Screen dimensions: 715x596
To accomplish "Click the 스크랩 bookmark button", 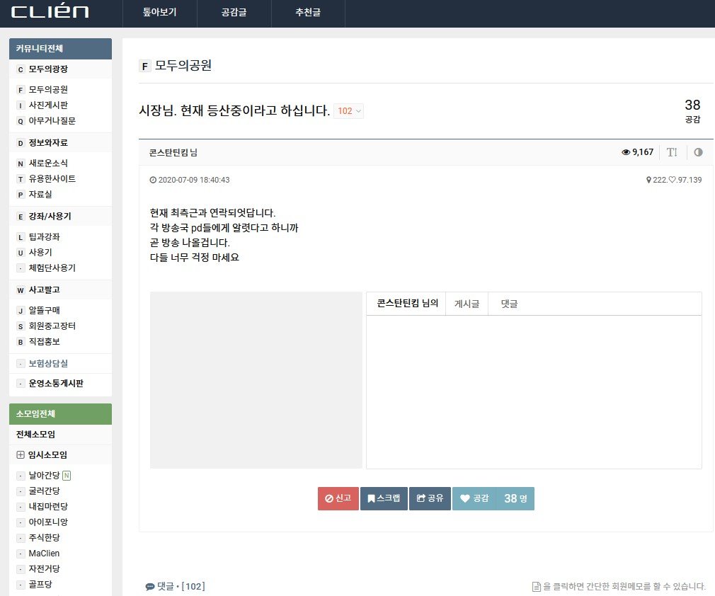I will click(384, 498).
